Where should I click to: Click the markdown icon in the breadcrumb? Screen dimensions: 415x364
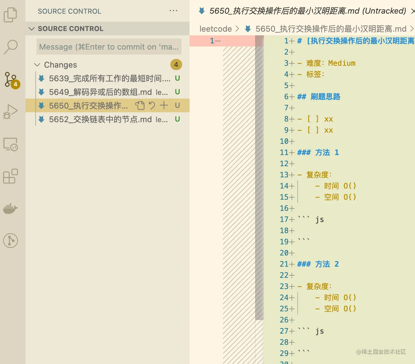pos(248,29)
